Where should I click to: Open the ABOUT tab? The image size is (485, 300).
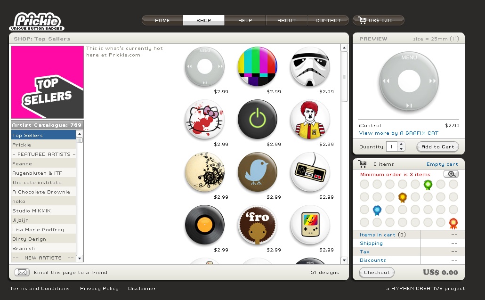[x=286, y=20]
